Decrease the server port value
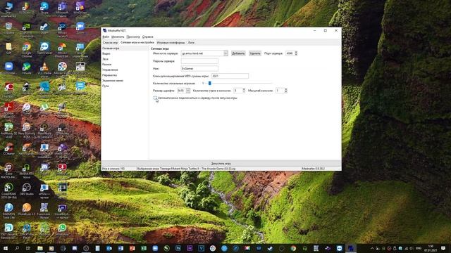The image size is (451, 253). click(296, 55)
